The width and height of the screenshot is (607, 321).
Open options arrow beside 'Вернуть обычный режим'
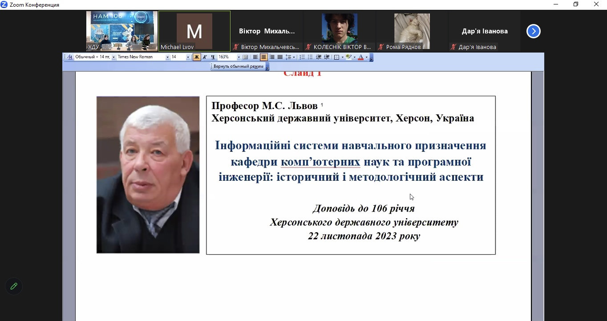[267, 67]
